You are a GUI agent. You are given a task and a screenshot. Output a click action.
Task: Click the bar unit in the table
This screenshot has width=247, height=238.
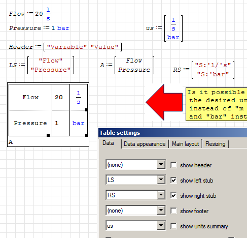tap(78, 123)
